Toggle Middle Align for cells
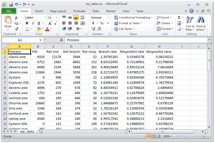The image size is (215, 143). [70, 18]
